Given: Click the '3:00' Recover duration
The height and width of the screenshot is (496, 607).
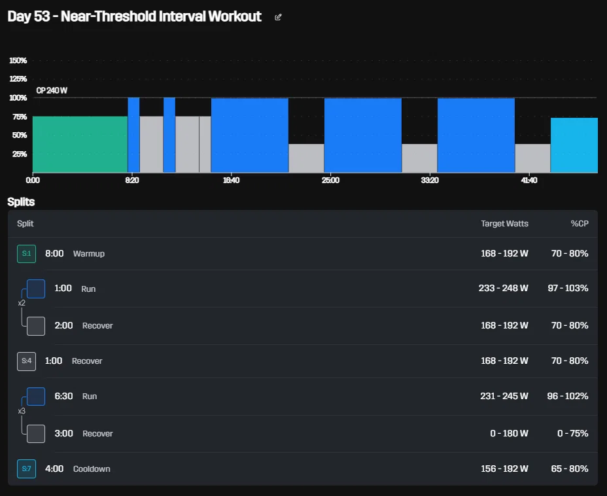Looking at the screenshot, I should (x=63, y=433).
